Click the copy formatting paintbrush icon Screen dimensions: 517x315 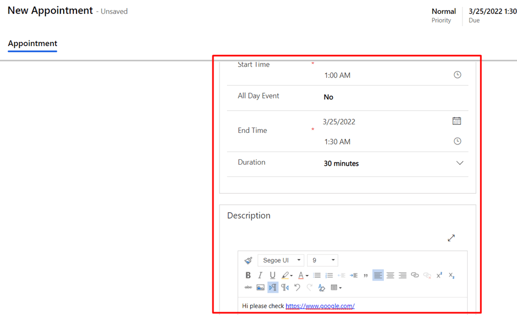(248, 260)
